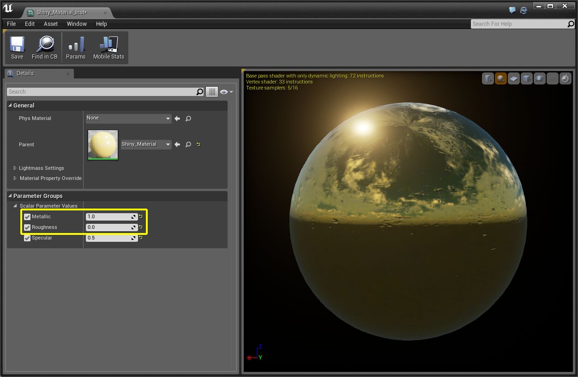The height and width of the screenshot is (377, 578).
Task: Expand the Lightmass Settings section
Action: point(15,168)
